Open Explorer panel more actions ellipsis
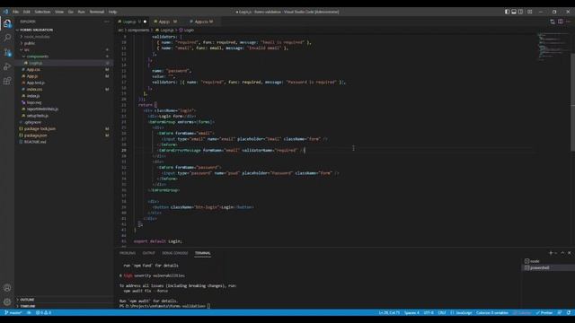The height and width of the screenshot is (323, 575). 107,22
